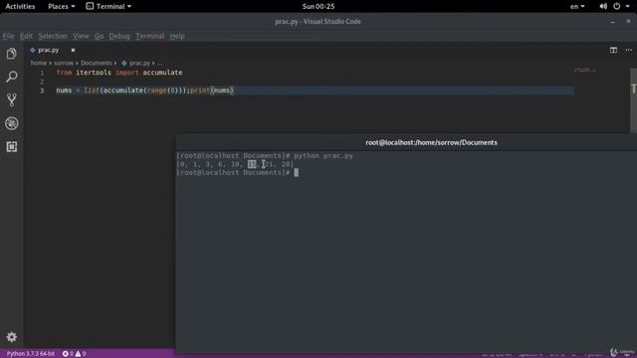Open the Debug view with bug icon
This screenshot has width=637, height=358.
11,123
